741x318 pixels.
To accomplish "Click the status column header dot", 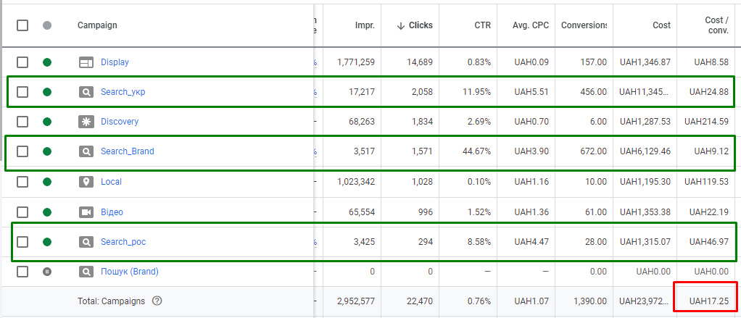I will pyautogui.click(x=47, y=25).
